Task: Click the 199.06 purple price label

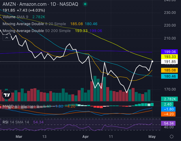Action: pos(169,52)
